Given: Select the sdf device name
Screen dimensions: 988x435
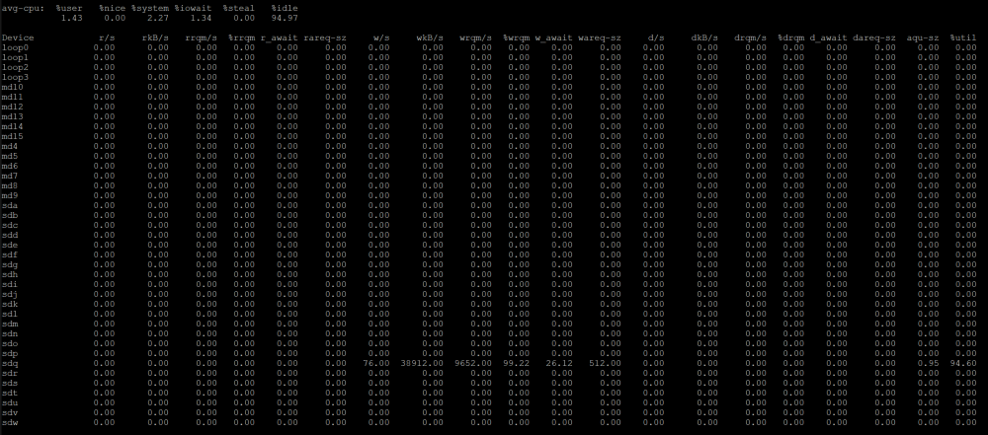Looking at the screenshot, I should [10, 254].
